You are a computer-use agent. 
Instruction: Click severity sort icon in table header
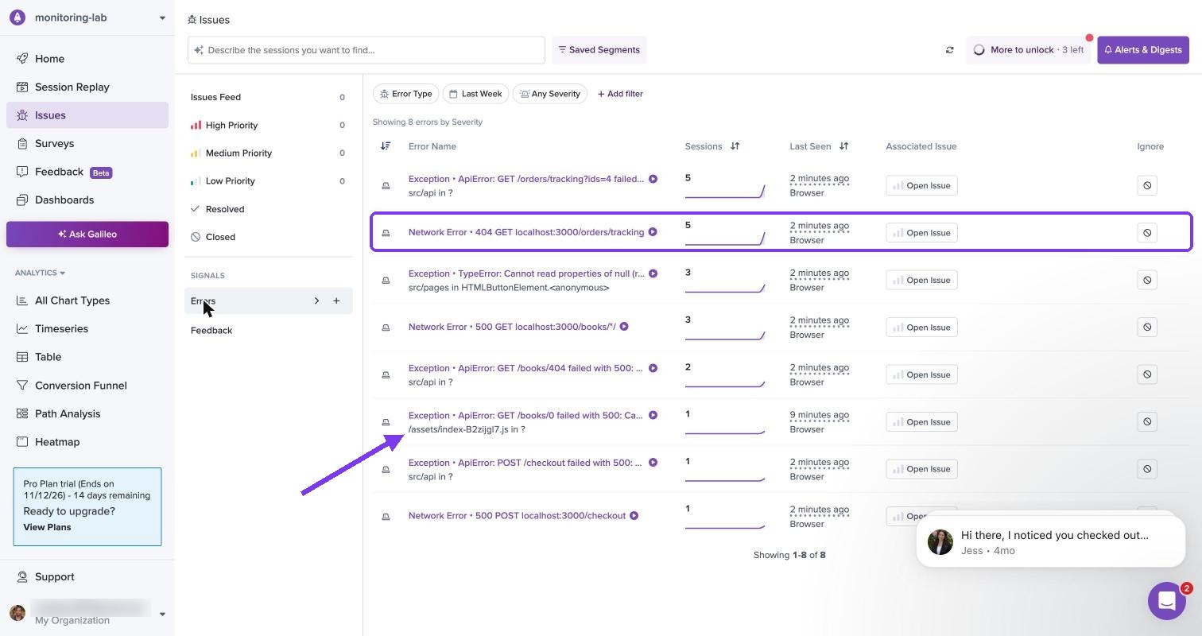coord(386,146)
